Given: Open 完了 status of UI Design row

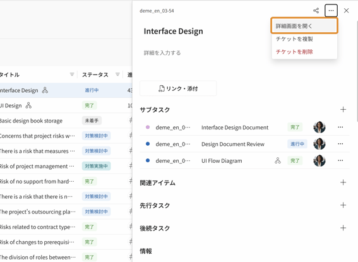Looking at the screenshot, I should pos(89,105).
